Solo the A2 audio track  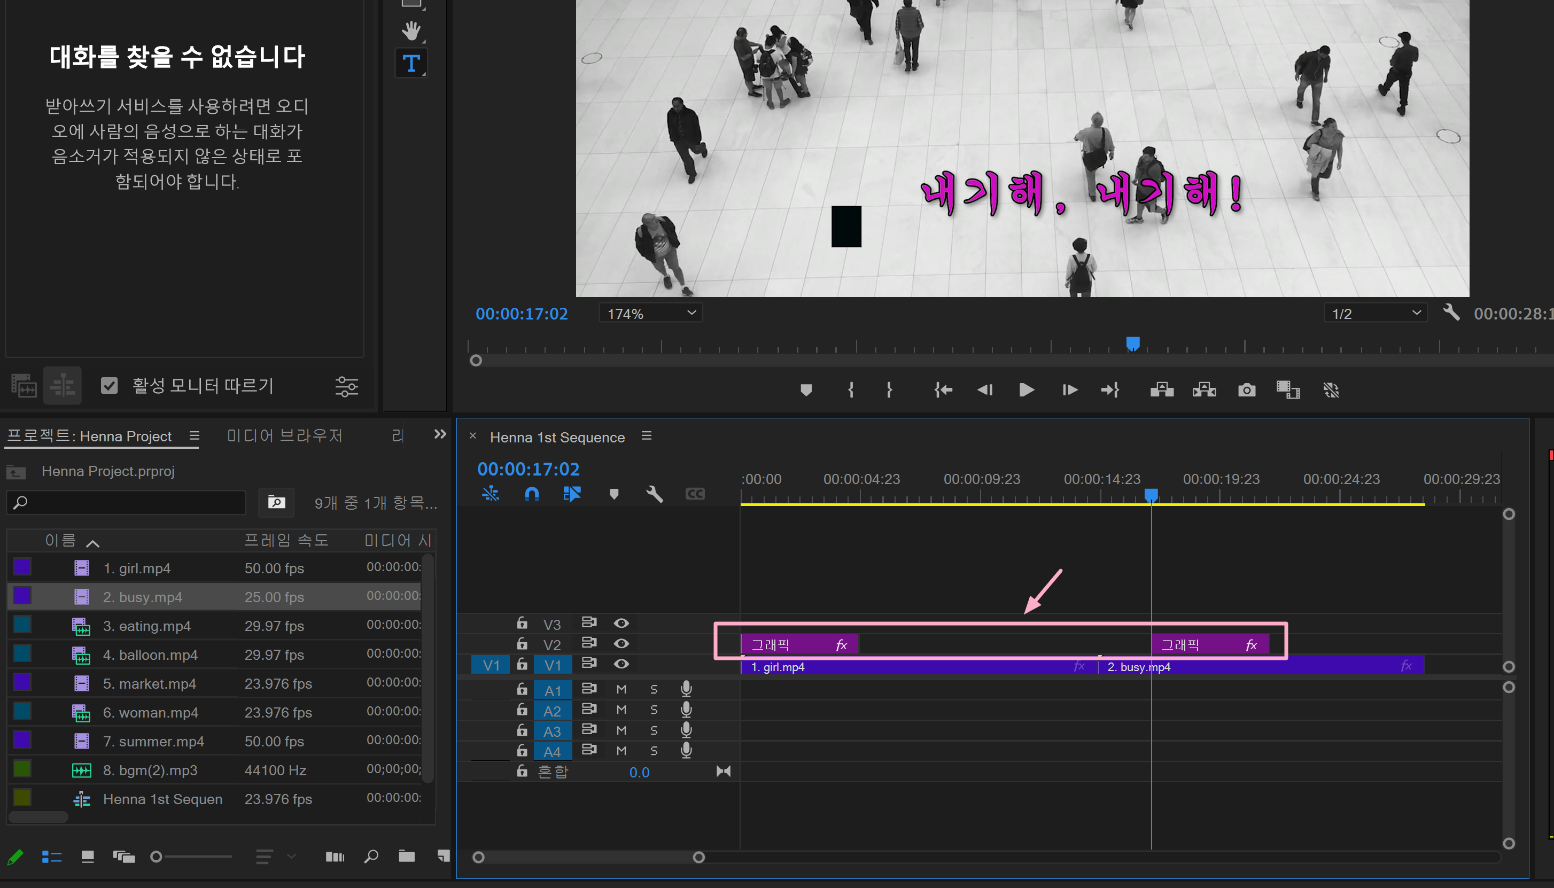click(x=654, y=710)
